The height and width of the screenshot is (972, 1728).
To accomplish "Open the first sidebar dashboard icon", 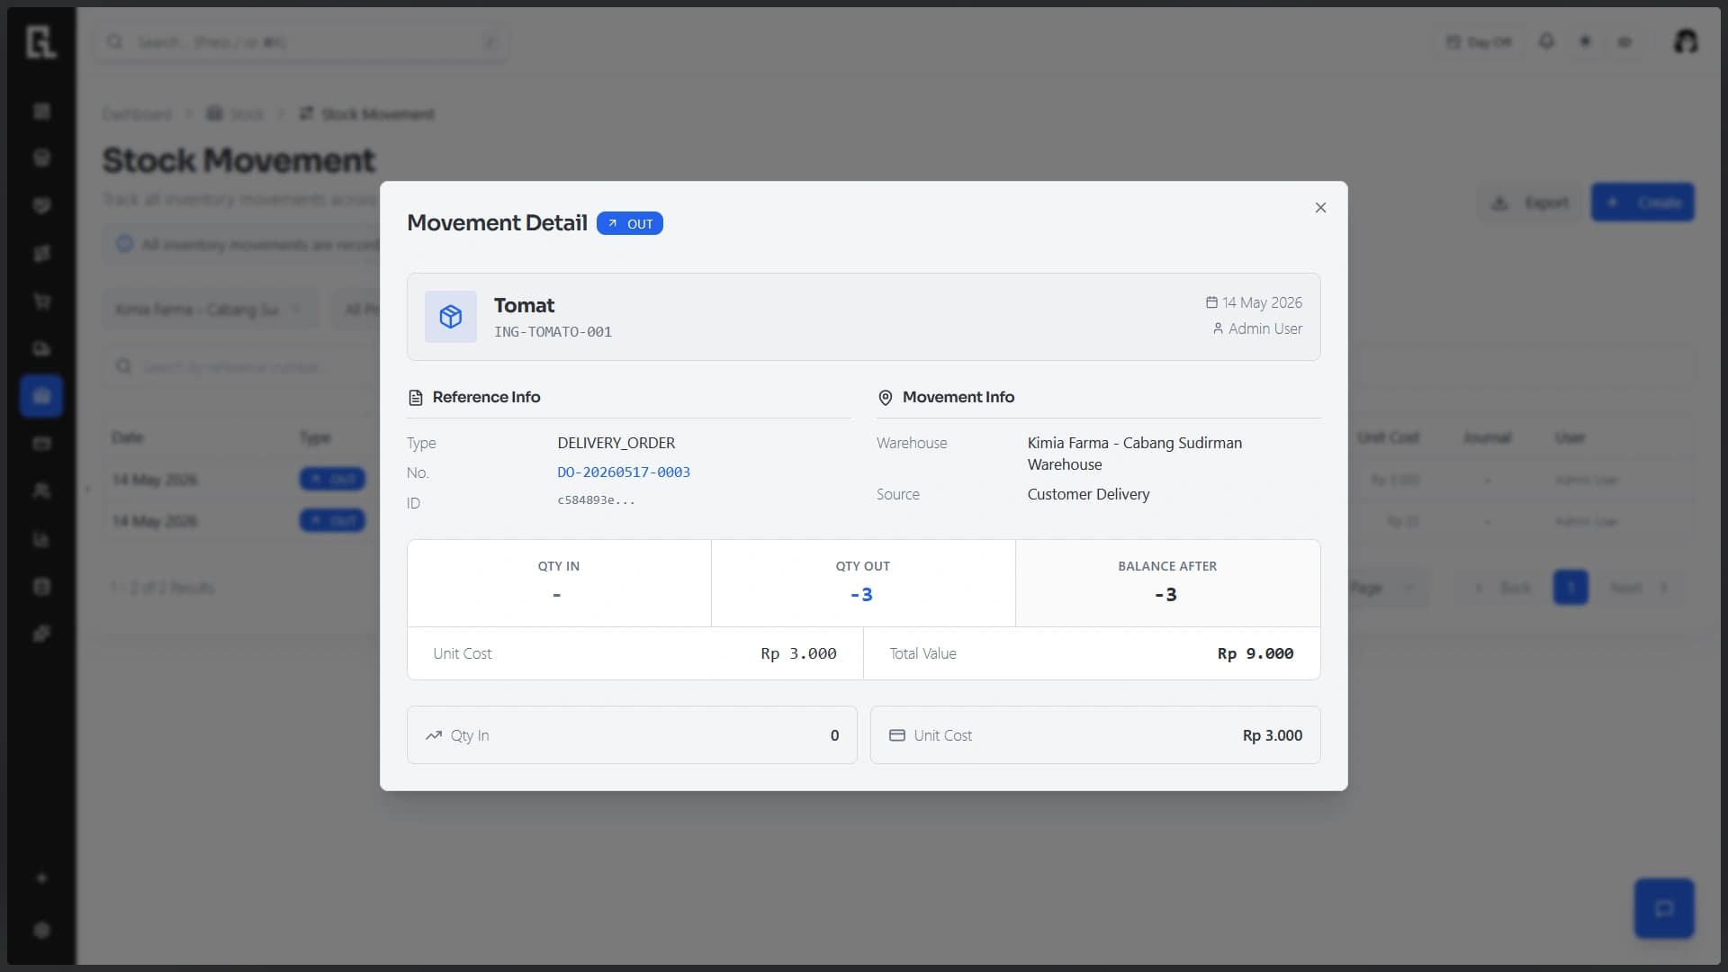I will point(41,112).
